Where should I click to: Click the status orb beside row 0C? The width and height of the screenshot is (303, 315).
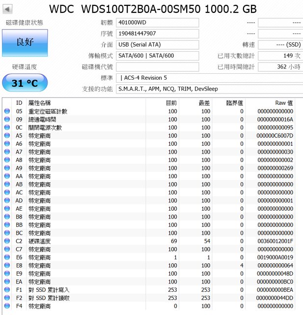[7, 127]
